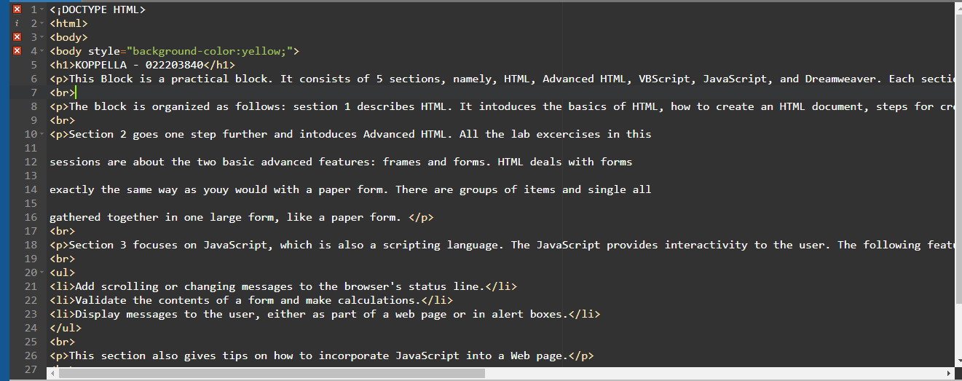Click the info marker on line 2

[x=17, y=23]
